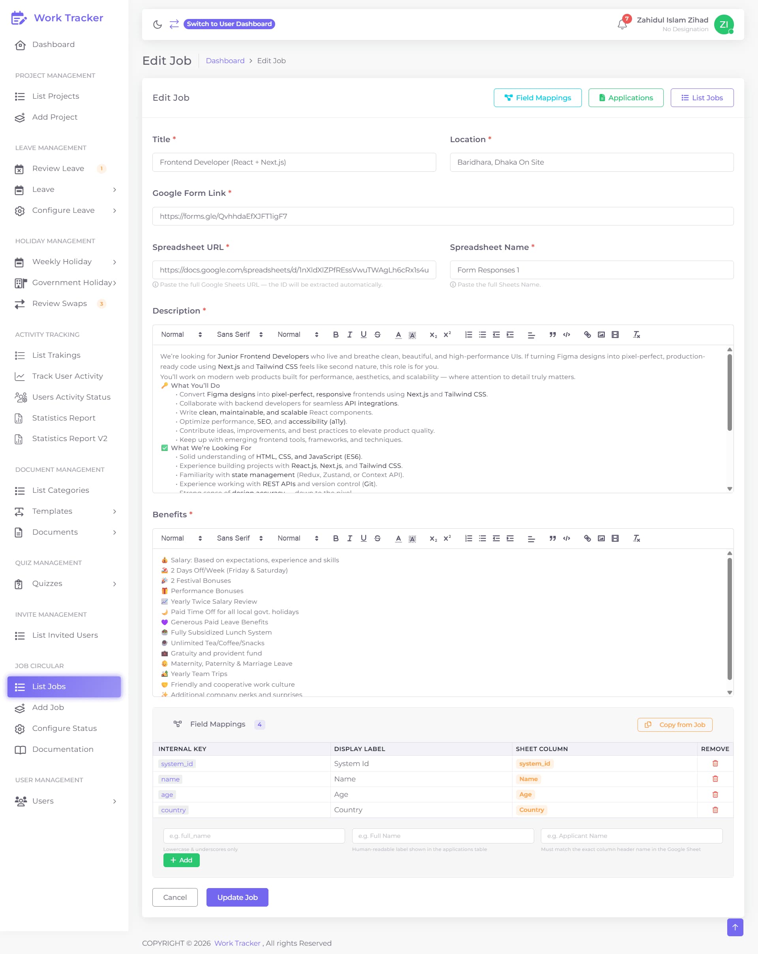Open text color picker in Description editor

398,334
